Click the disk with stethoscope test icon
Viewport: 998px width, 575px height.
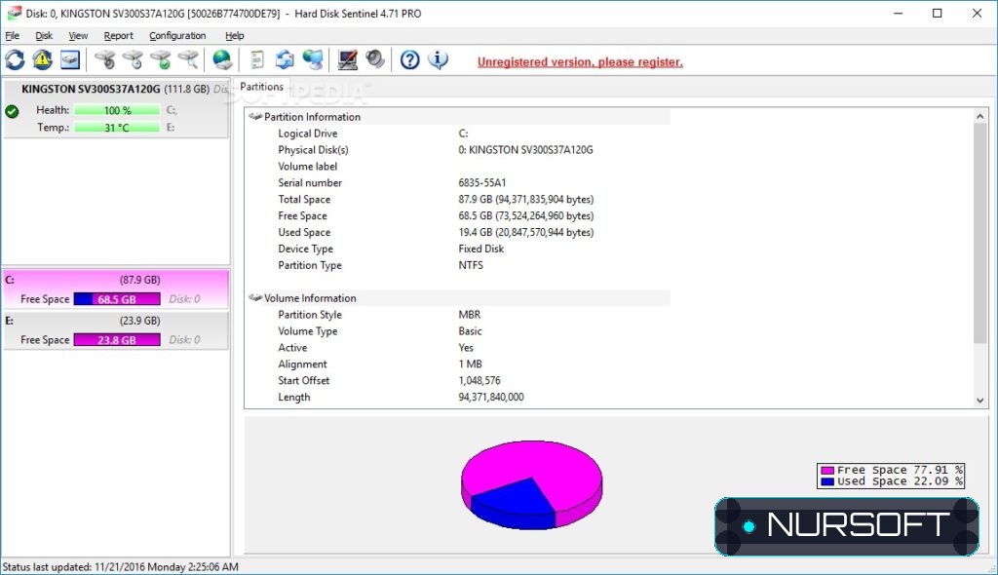105,60
